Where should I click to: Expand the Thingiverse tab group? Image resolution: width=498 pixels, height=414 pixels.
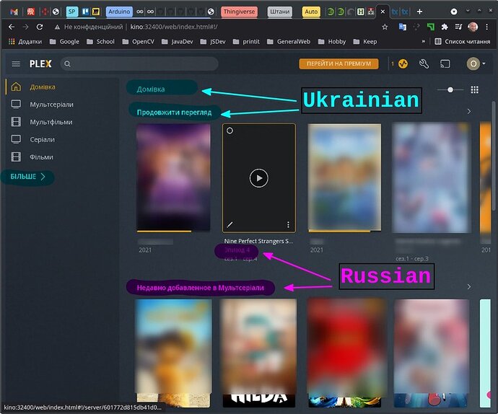pos(239,12)
